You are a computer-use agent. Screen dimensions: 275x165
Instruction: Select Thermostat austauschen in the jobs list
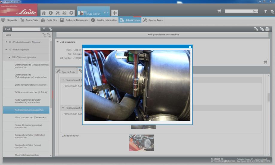click(x=27, y=155)
